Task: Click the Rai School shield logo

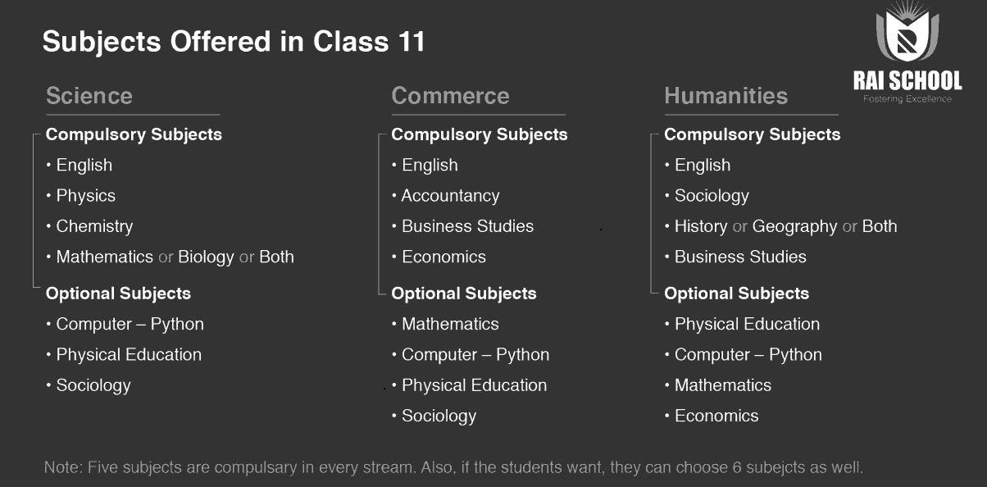Action: 907,34
